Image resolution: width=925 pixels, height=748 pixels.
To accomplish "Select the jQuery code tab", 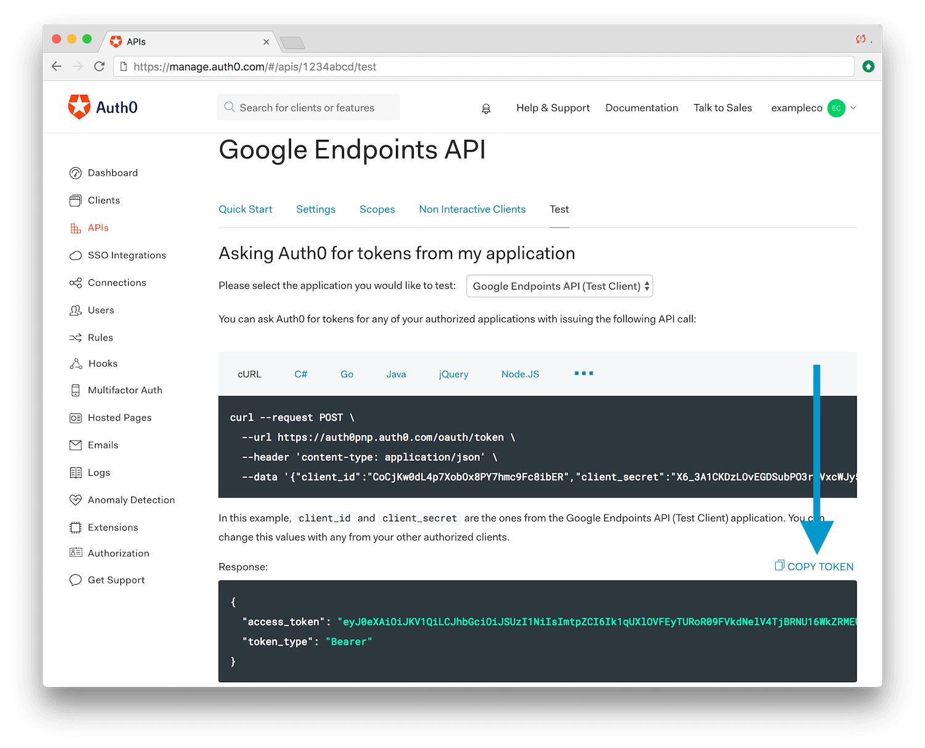I will pyautogui.click(x=453, y=374).
